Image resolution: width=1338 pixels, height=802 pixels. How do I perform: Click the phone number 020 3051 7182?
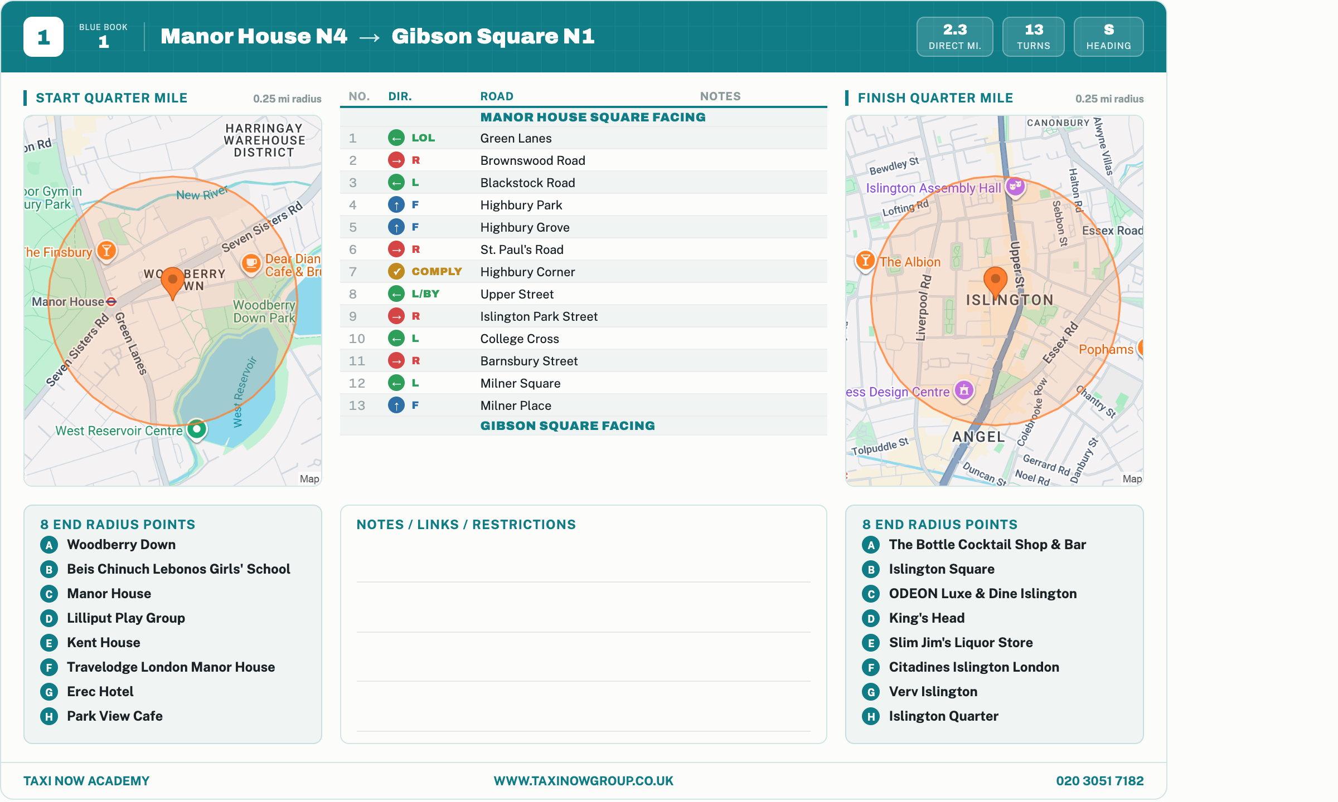(1100, 781)
